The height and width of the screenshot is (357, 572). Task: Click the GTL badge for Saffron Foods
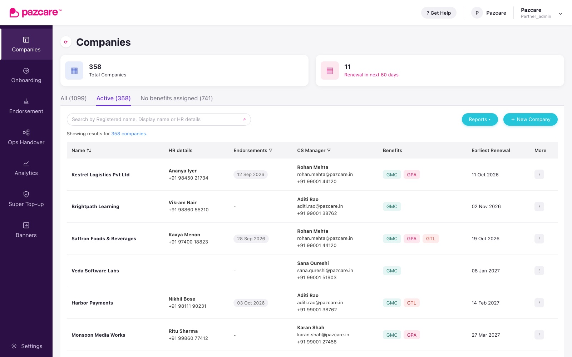(x=431, y=239)
